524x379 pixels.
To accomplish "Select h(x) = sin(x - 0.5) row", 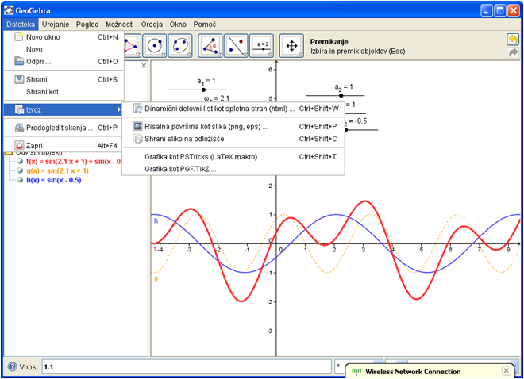I will point(54,180).
